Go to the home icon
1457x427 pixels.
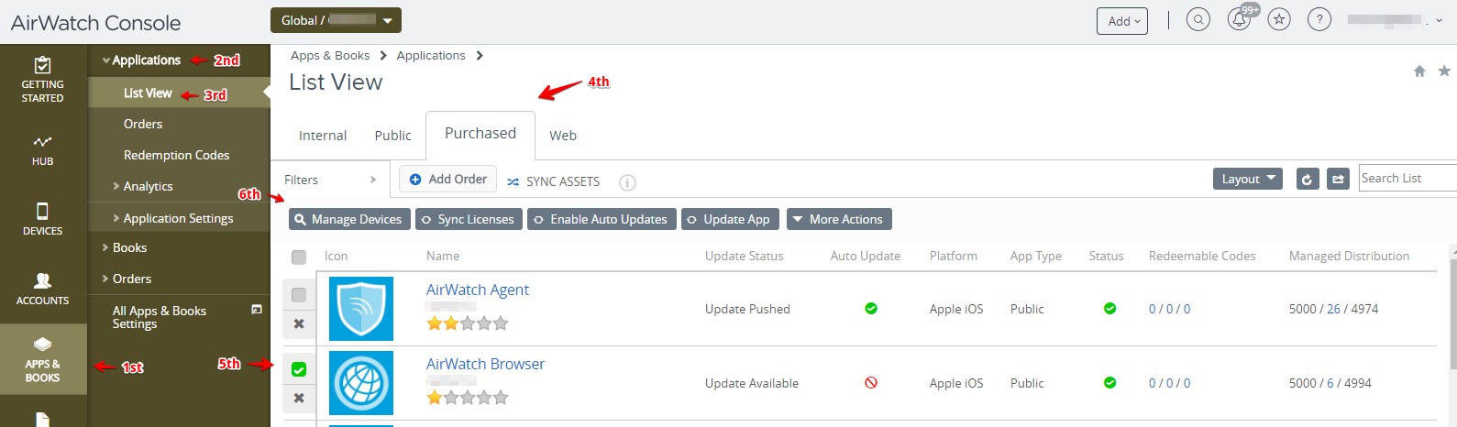1419,71
